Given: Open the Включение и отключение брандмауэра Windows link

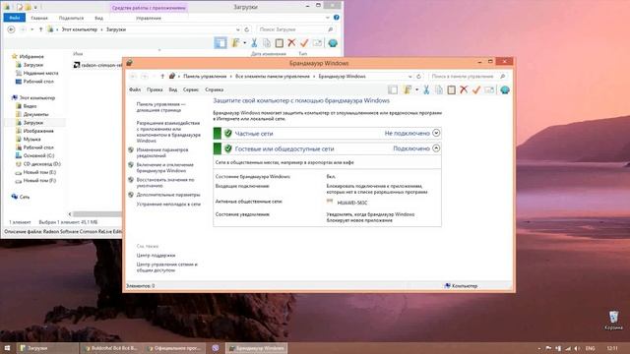Looking at the screenshot, I should [x=164, y=168].
